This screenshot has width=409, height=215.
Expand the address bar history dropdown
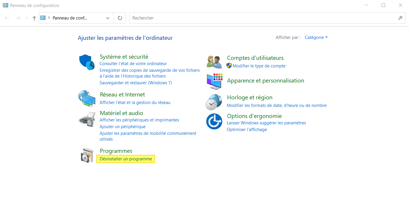coord(107,18)
